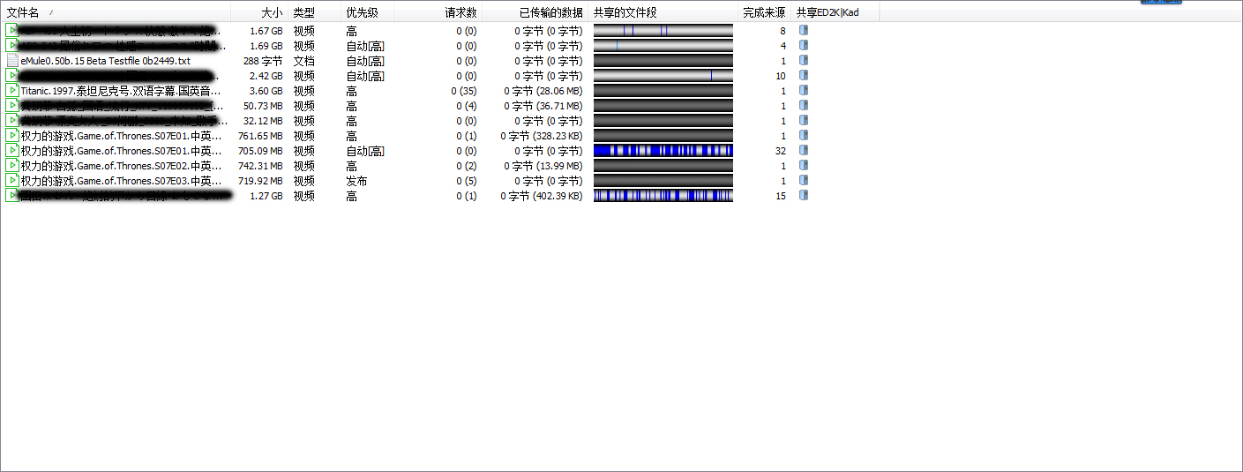Click the size value 32.12 MB

point(263,121)
